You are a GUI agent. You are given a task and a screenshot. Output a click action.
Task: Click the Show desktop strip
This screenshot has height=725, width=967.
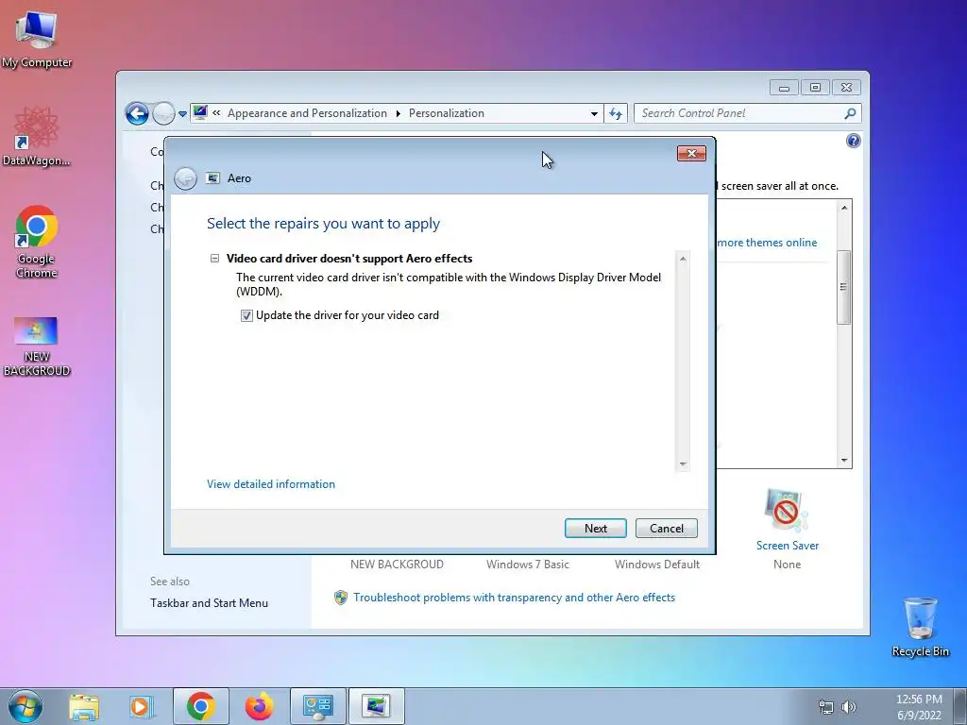(x=961, y=706)
